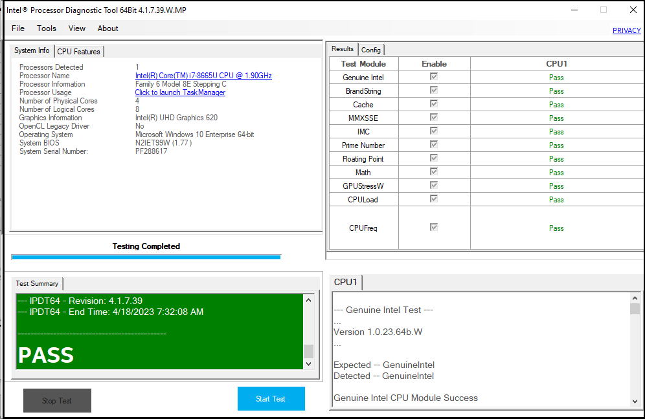Click Test Summary scroll down arrow
645x419 pixels.
[308, 364]
